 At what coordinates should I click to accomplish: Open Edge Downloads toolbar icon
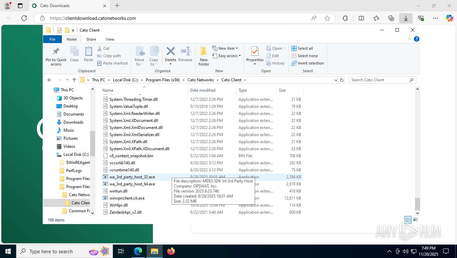point(406,18)
